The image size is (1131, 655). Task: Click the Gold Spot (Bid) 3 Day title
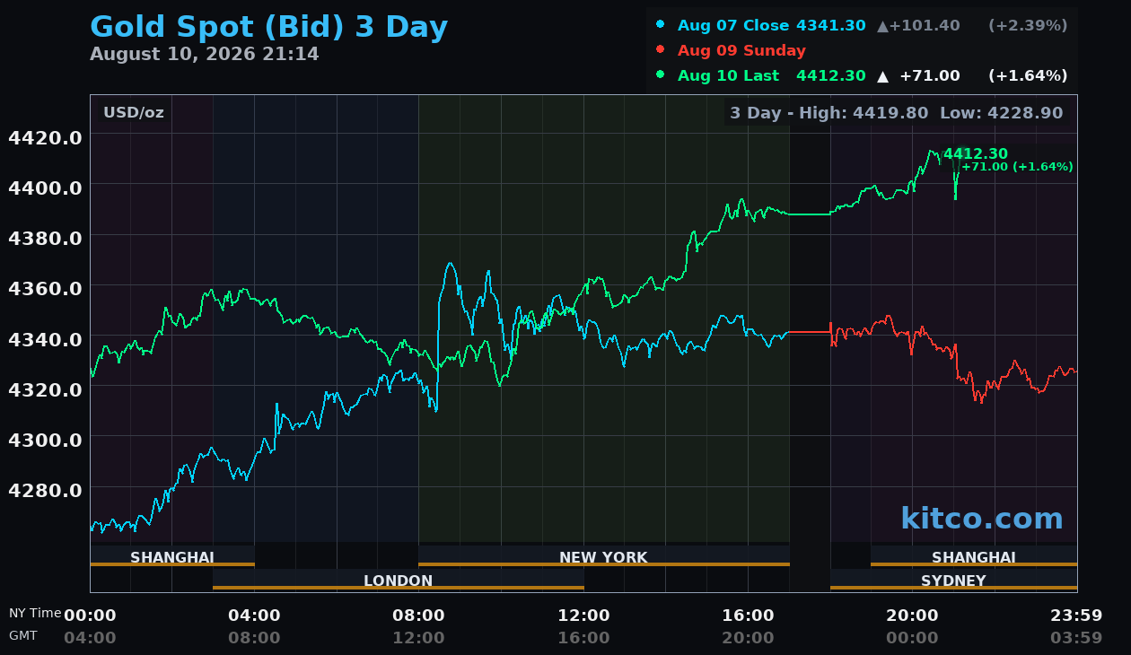tap(268, 27)
